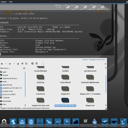This screenshot has width=128, height=128.
Task: Launch the airplane dock icon
Action: 49,122
